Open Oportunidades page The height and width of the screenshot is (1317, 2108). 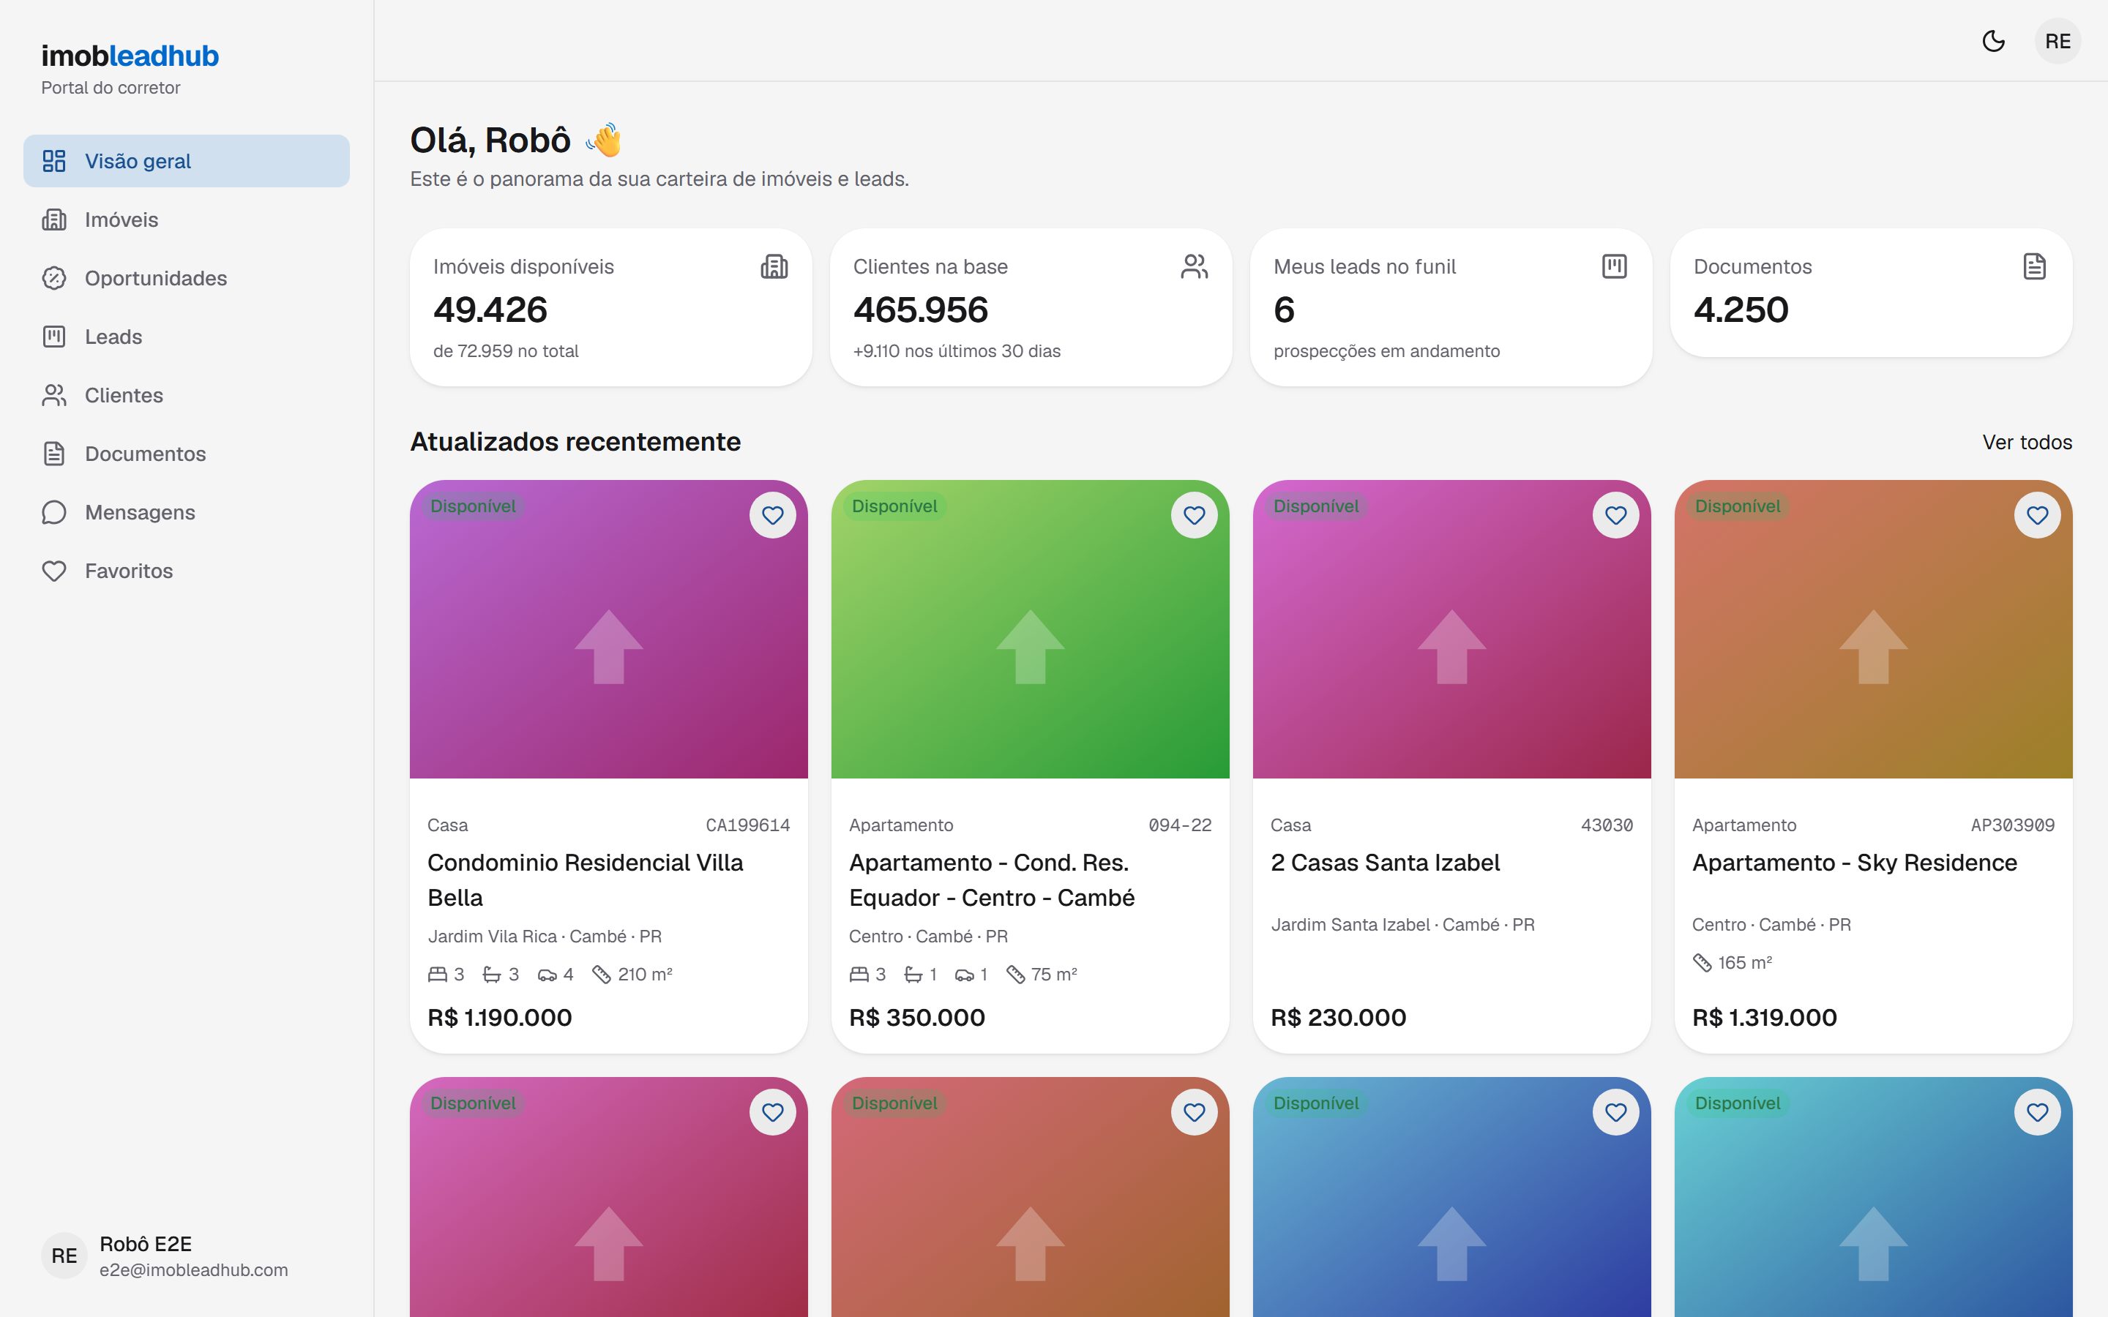187,278
